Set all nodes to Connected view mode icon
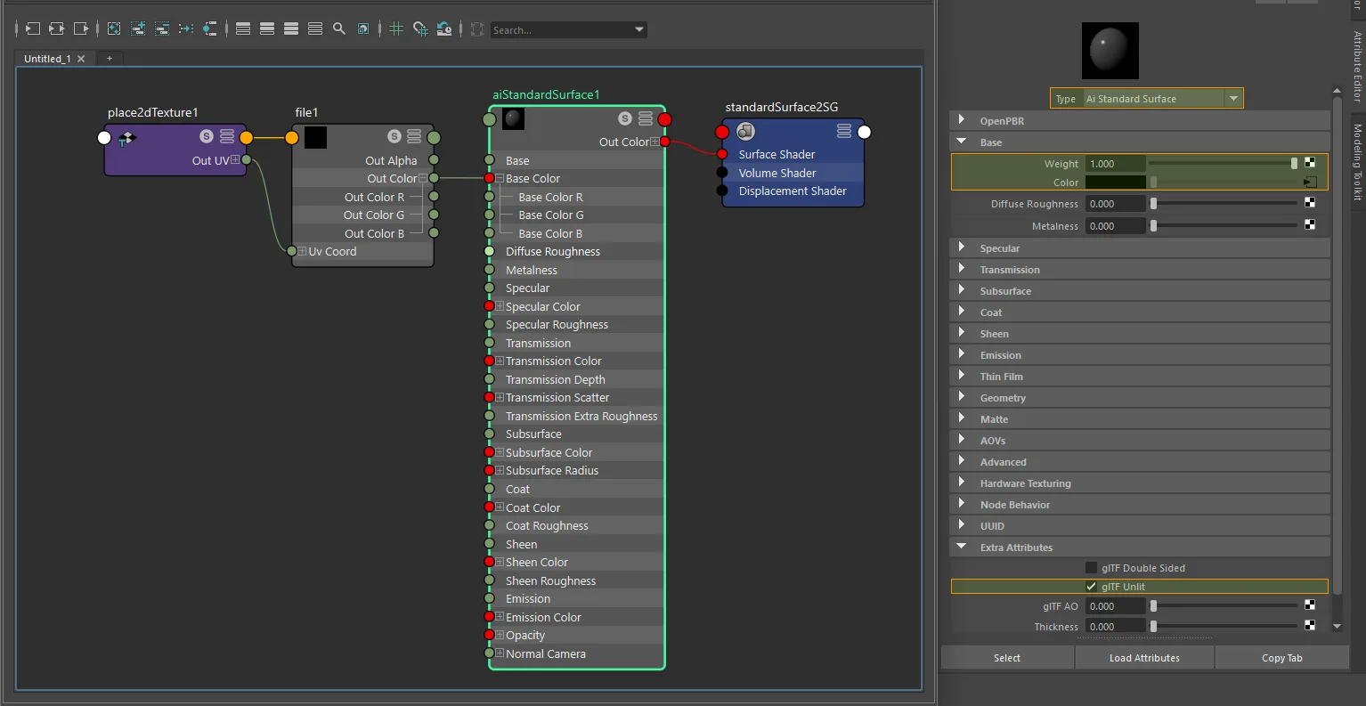Image resolution: width=1366 pixels, height=706 pixels. [267, 29]
